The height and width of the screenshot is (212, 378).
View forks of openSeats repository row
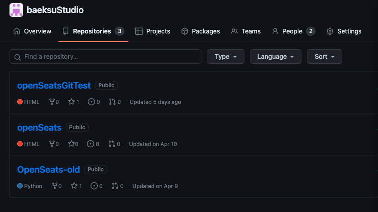54,144
